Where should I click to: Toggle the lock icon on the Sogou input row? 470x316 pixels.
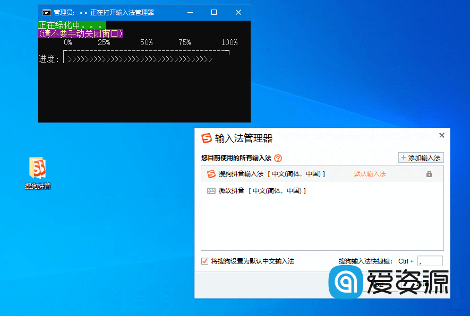pos(429,173)
